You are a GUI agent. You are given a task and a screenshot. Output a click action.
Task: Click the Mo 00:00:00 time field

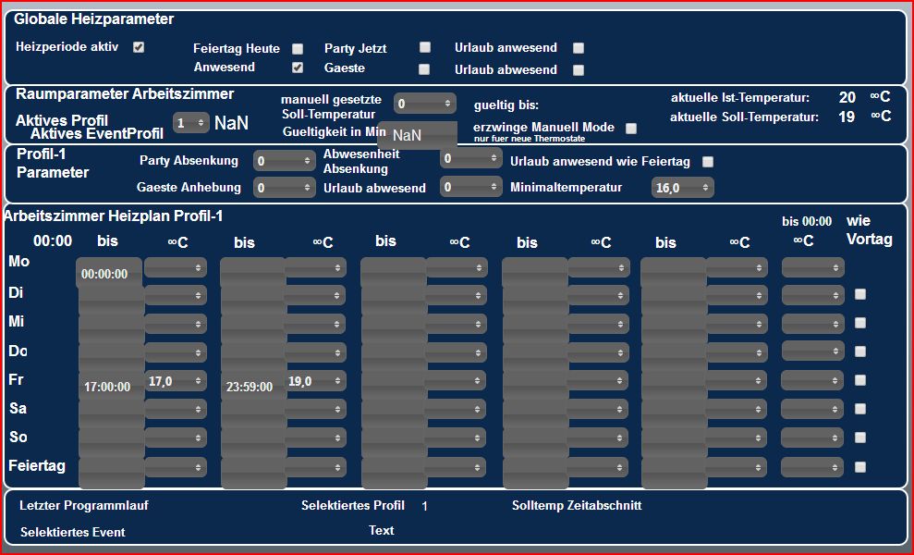[x=109, y=273]
